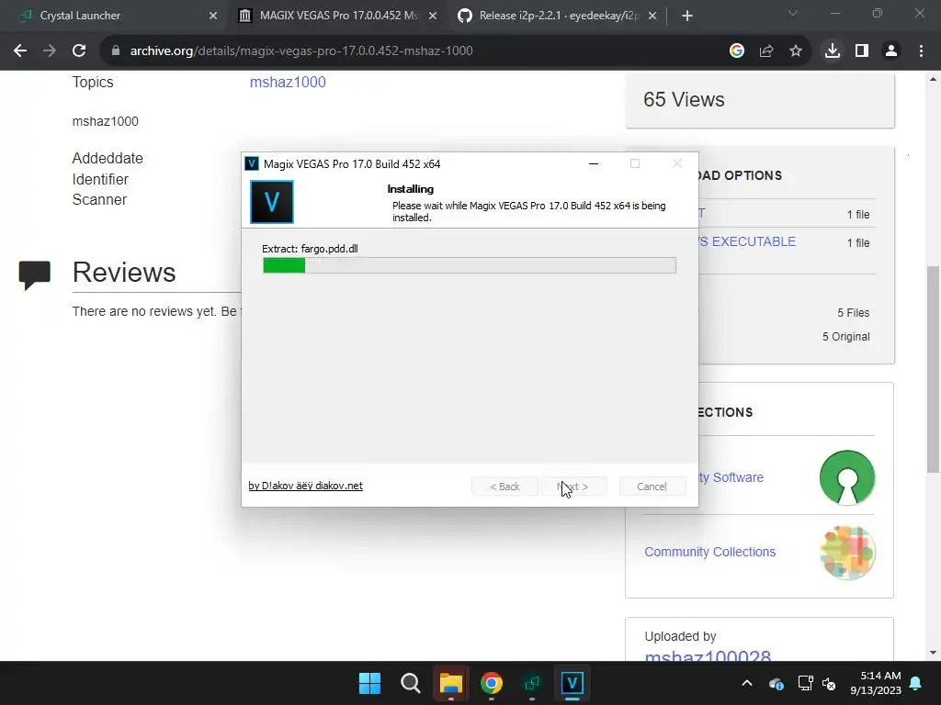
Task: Toggle the Chrome side panel icon
Action: 862,51
